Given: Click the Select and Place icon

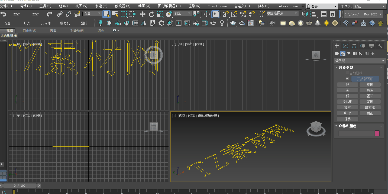Looking at the screenshot, I should [169, 14].
